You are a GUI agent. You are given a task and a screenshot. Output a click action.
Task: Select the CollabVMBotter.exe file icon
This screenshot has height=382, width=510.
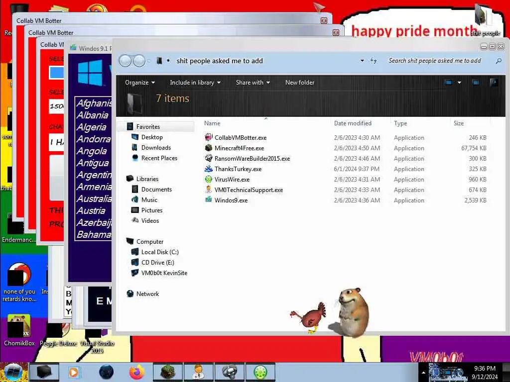[x=209, y=137]
